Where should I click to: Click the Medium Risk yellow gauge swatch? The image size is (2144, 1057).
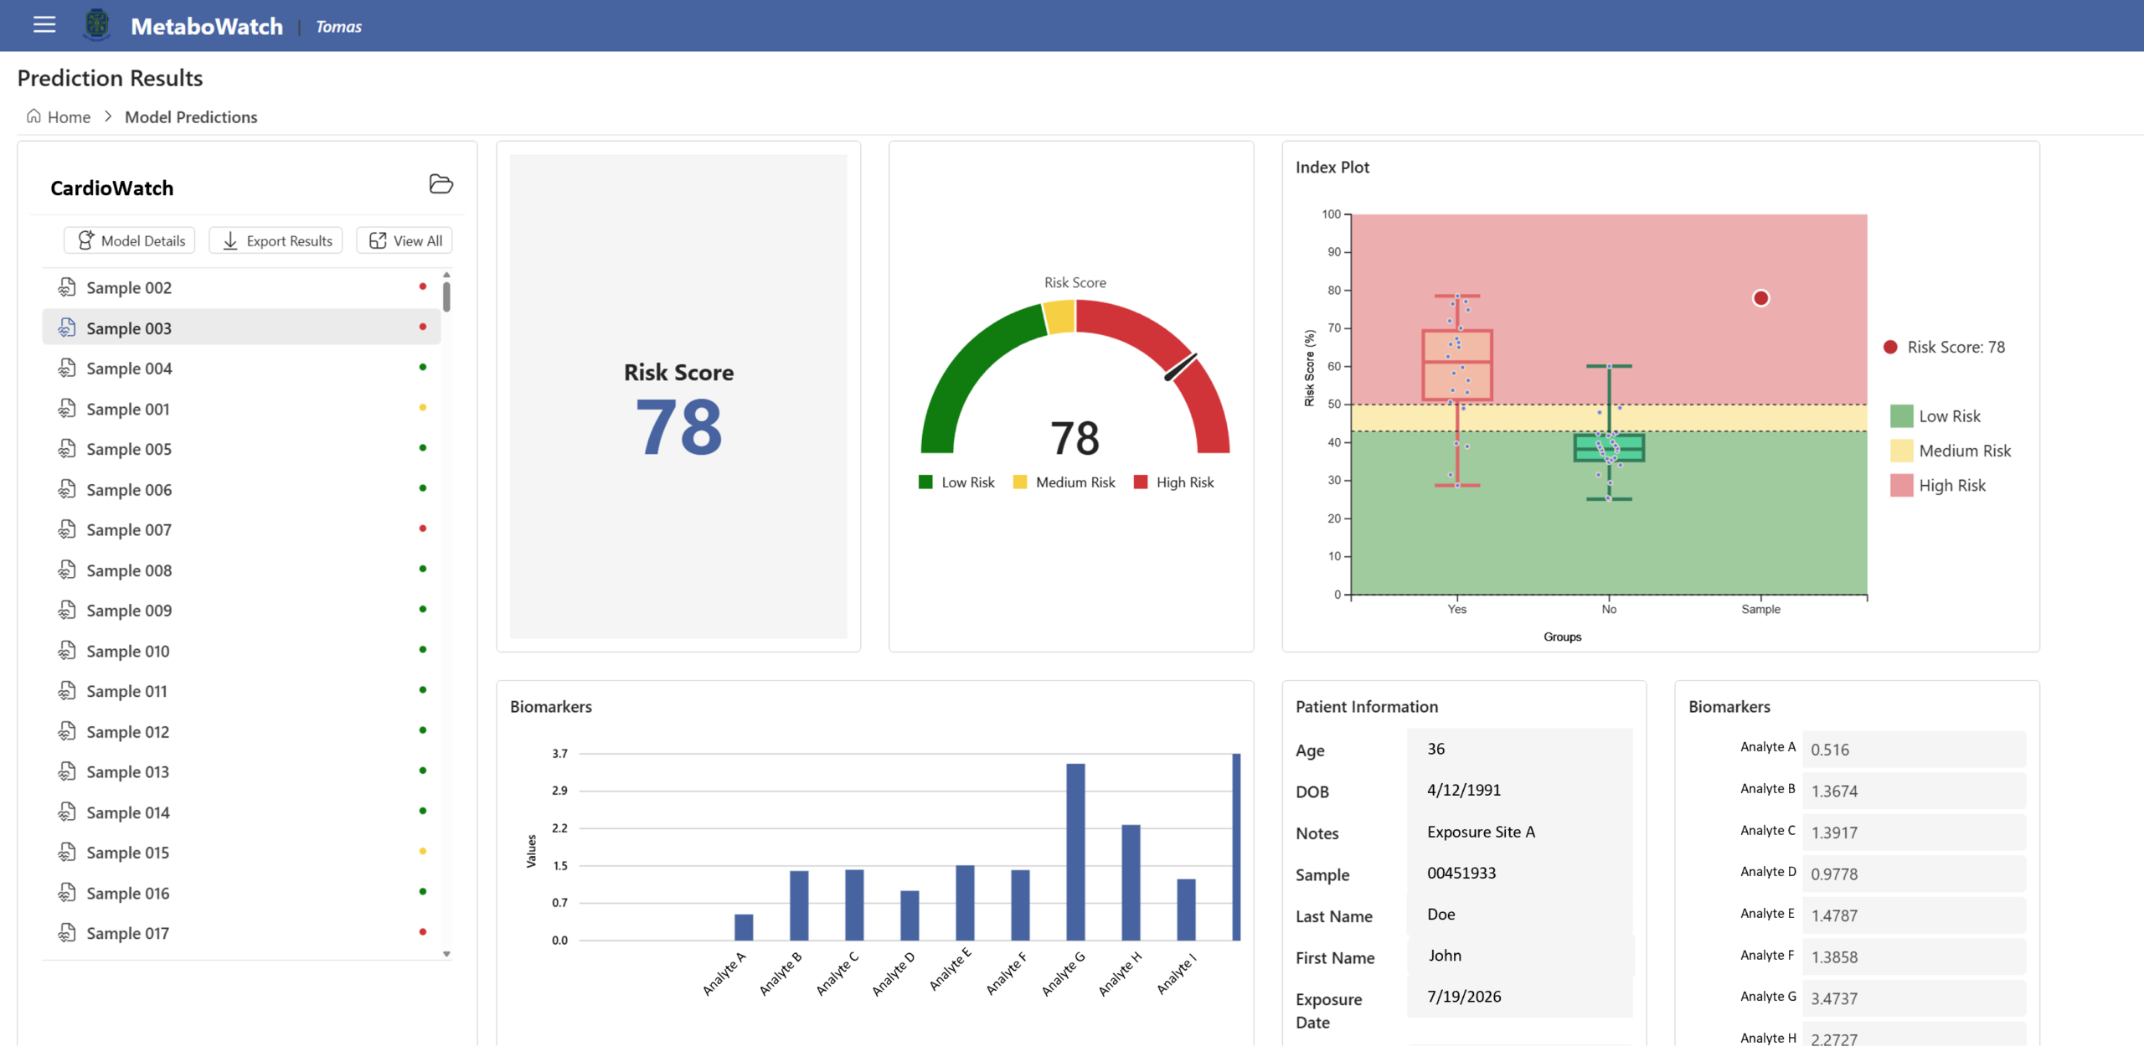coord(1019,482)
